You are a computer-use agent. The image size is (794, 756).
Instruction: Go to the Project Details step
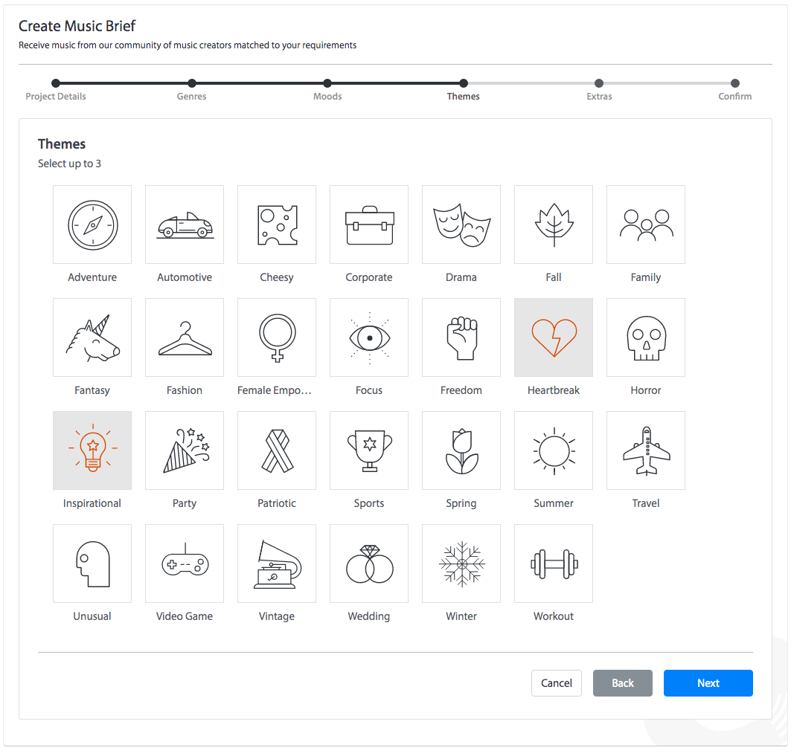(x=56, y=96)
